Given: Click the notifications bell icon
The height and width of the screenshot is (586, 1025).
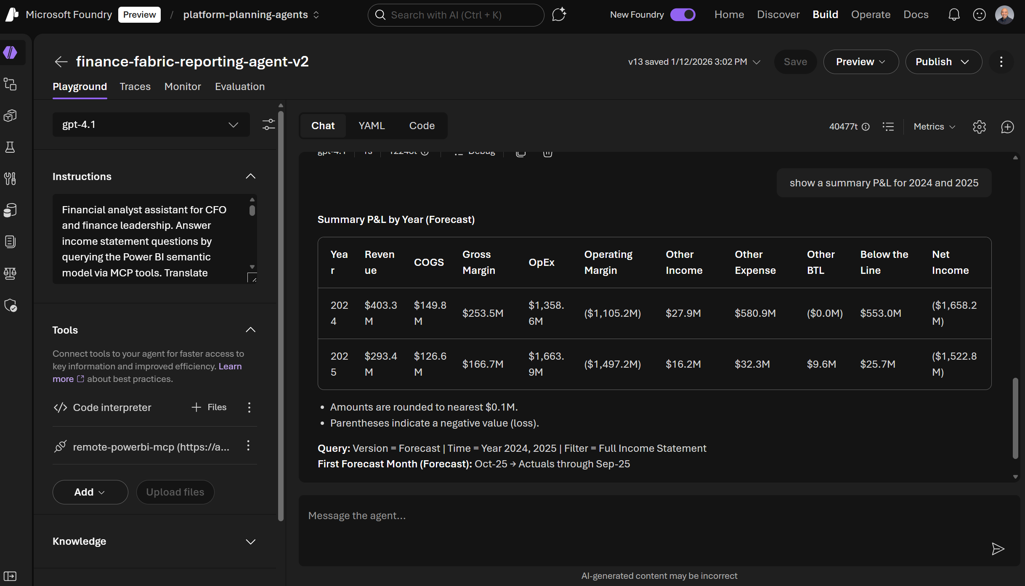Looking at the screenshot, I should tap(954, 15).
